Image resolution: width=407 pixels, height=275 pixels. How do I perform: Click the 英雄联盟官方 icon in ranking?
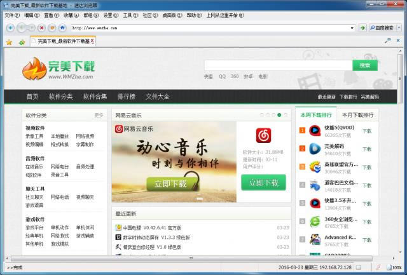tap(315, 167)
